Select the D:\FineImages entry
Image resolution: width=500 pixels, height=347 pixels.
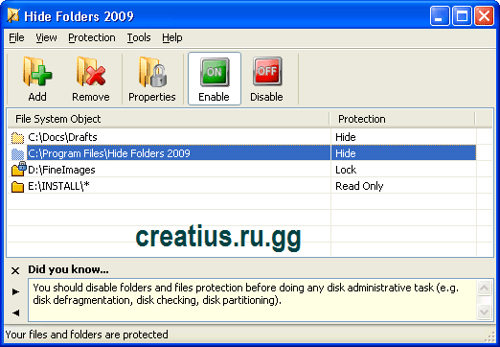click(x=61, y=170)
